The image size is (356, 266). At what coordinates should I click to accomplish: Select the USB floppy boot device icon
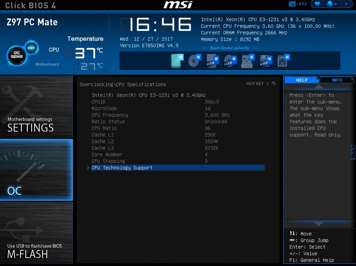click(265, 61)
